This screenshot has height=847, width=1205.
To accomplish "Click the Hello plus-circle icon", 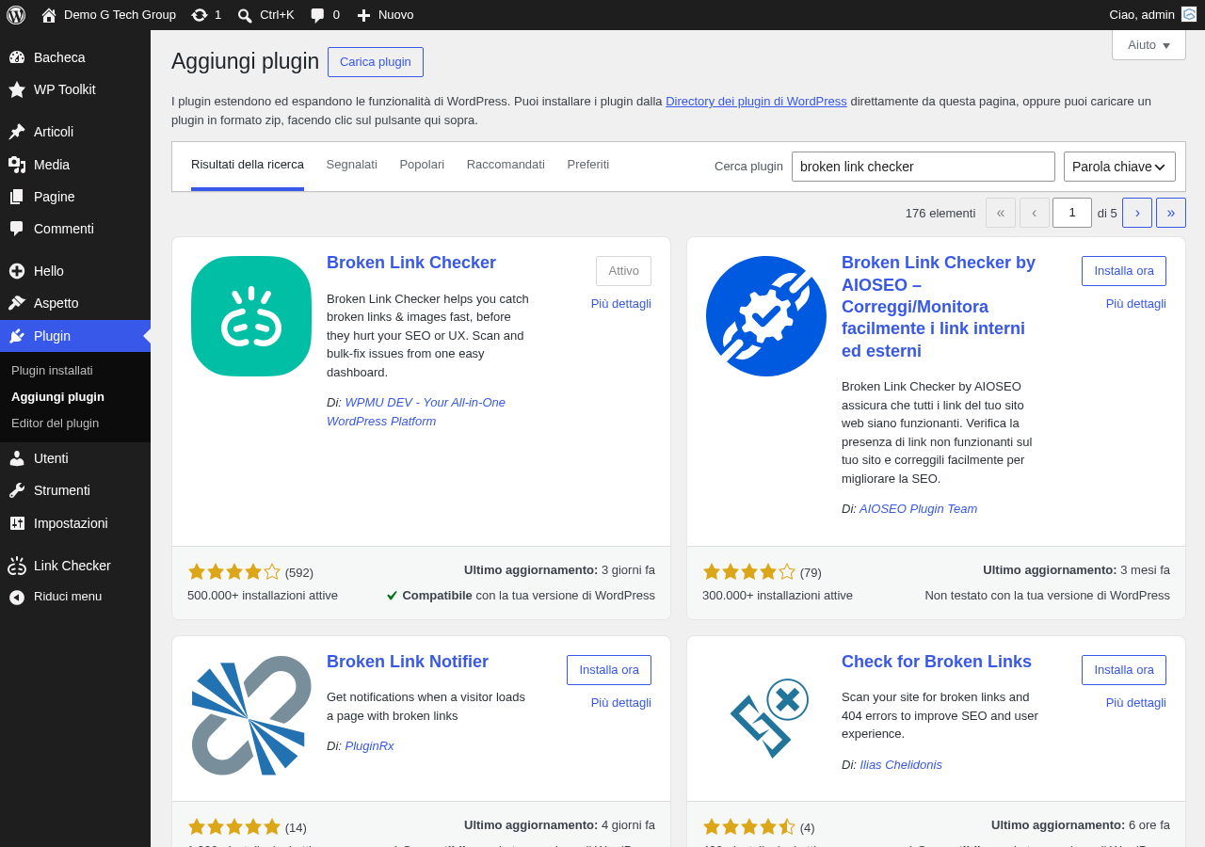I will (17, 271).
